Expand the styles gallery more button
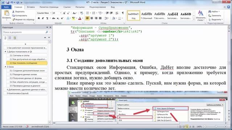Viewport: 232px width, 130px height. [194, 19]
